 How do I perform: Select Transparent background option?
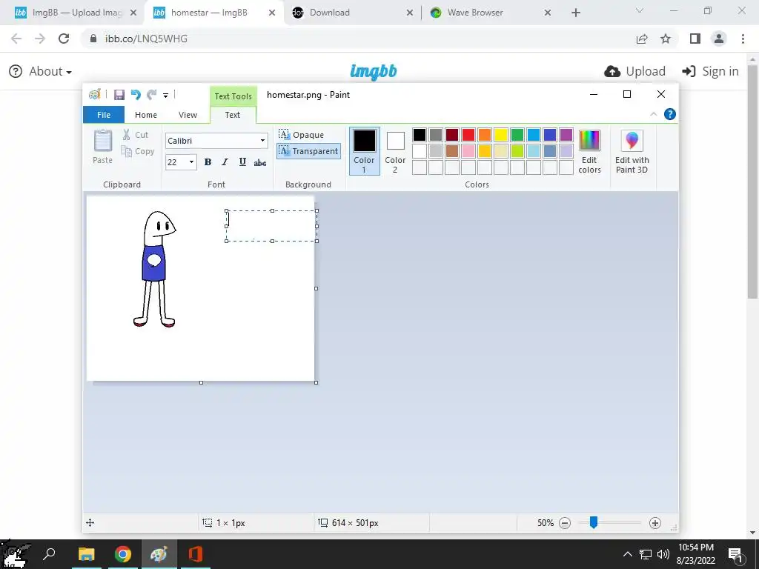309,151
